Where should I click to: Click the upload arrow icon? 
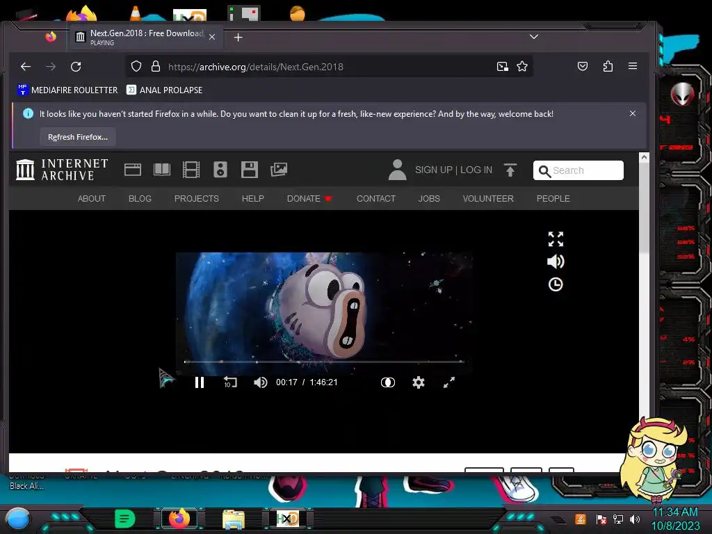510,170
